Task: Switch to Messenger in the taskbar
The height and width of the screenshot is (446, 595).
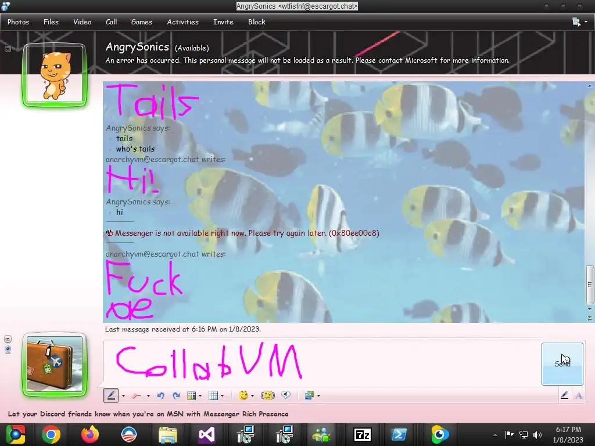Action: [321, 434]
